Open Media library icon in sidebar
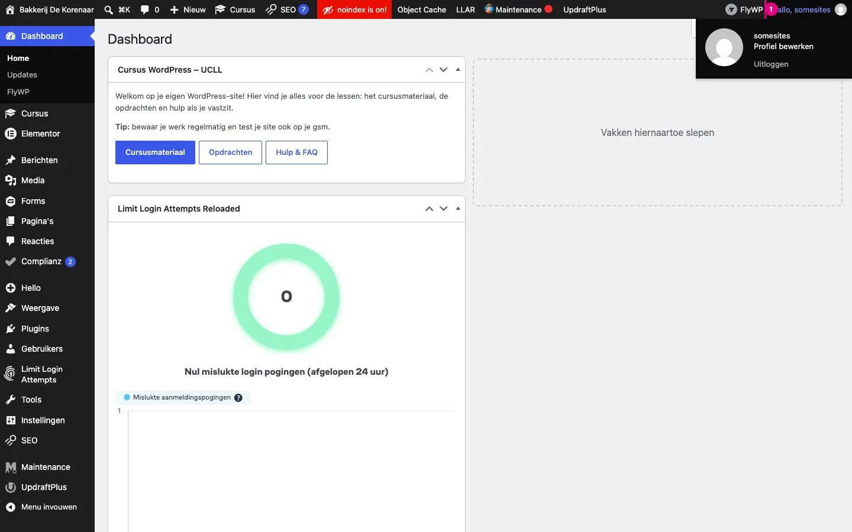This screenshot has height=532, width=852. (11, 180)
